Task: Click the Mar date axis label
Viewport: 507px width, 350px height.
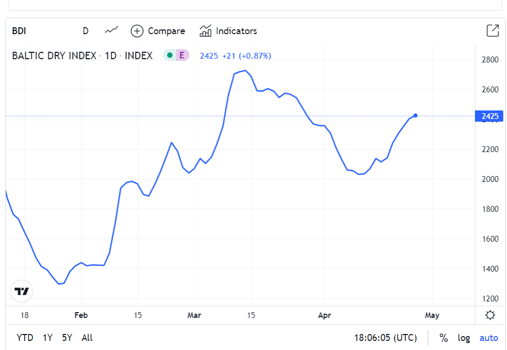Action: (194, 315)
